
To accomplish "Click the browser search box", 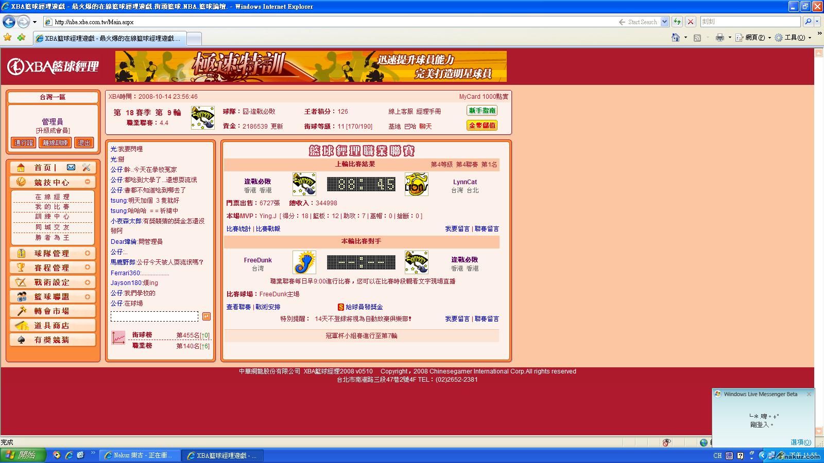I will tap(750, 22).
